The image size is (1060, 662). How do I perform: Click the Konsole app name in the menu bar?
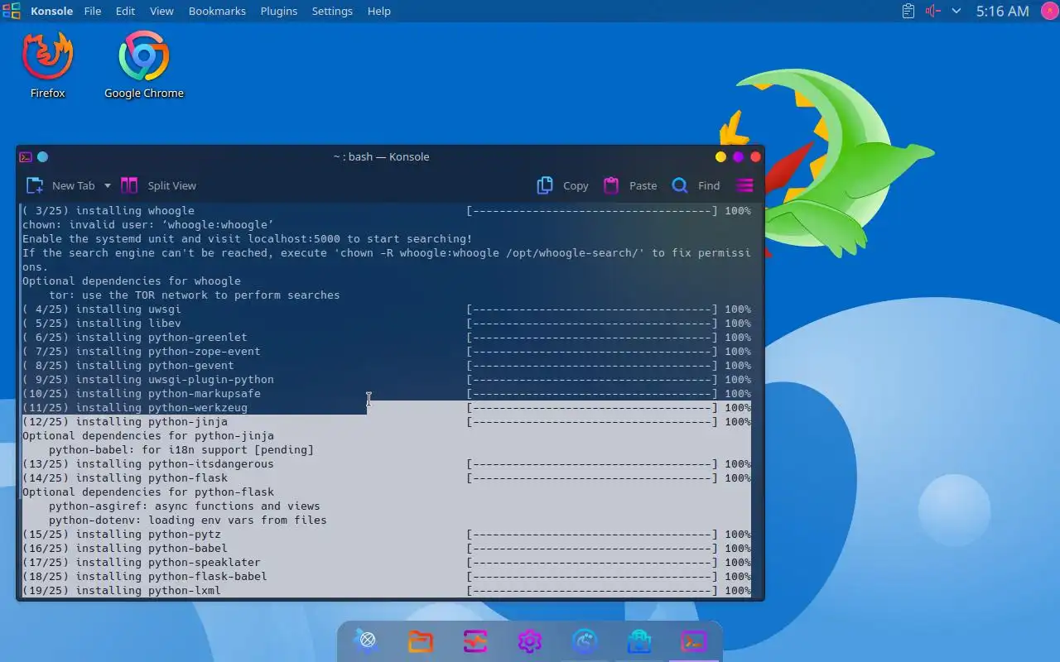coord(51,11)
